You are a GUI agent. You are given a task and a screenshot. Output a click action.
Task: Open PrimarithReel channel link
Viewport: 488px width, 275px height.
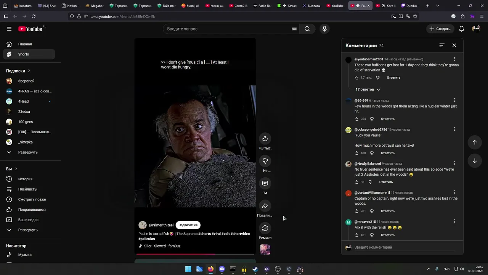161,225
